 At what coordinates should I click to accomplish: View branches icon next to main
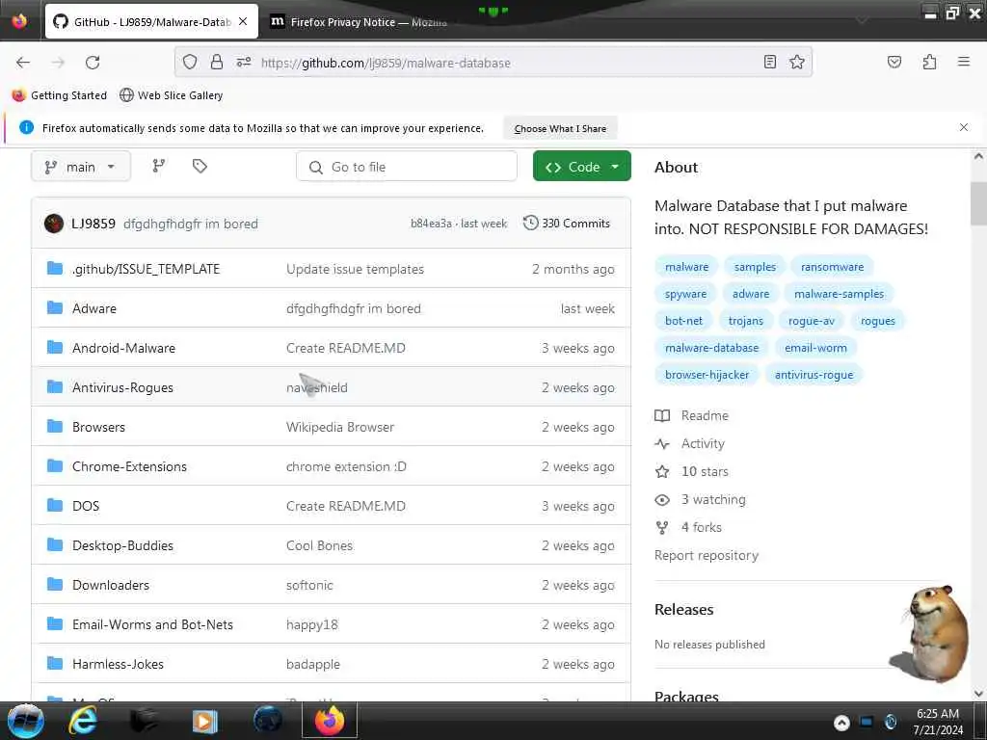pyautogui.click(x=159, y=166)
